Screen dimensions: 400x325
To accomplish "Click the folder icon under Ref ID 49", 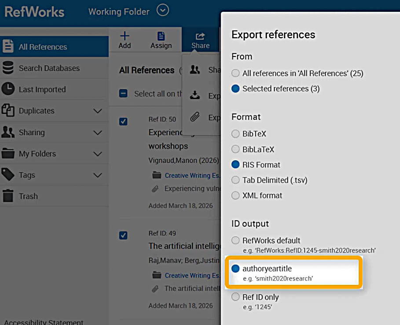I will 156,275.
